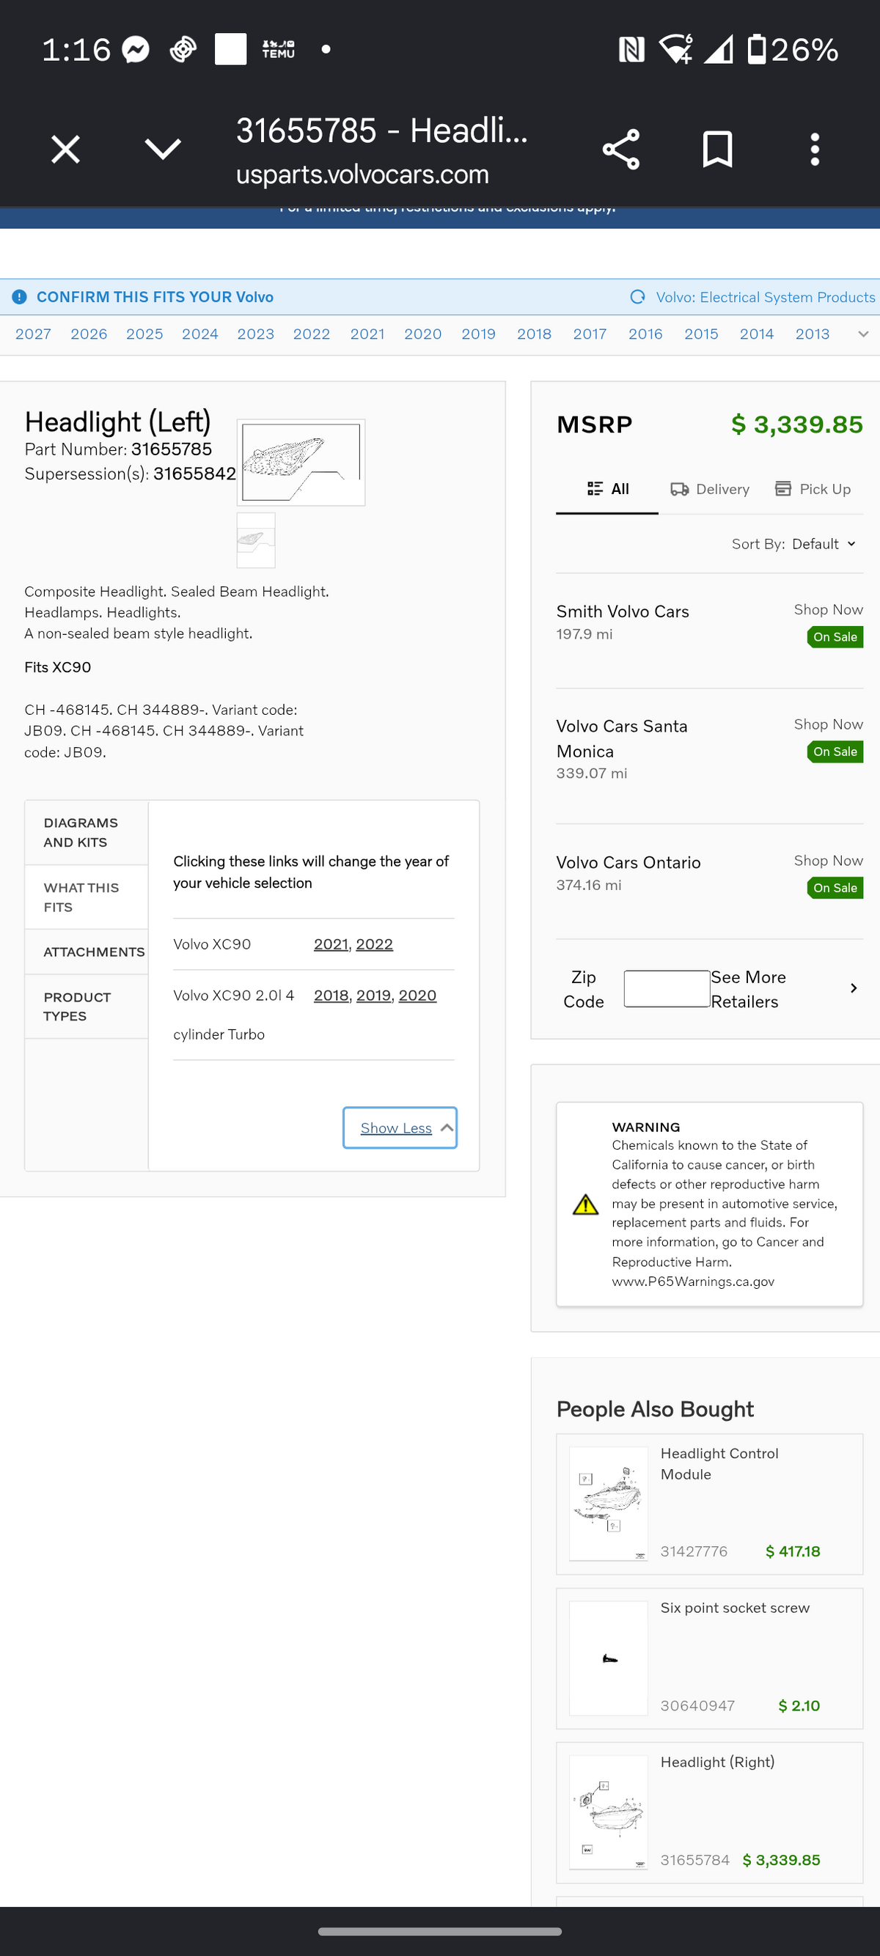Switch to the Pick Up tab
The width and height of the screenshot is (880, 1956).
pos(813,489)
